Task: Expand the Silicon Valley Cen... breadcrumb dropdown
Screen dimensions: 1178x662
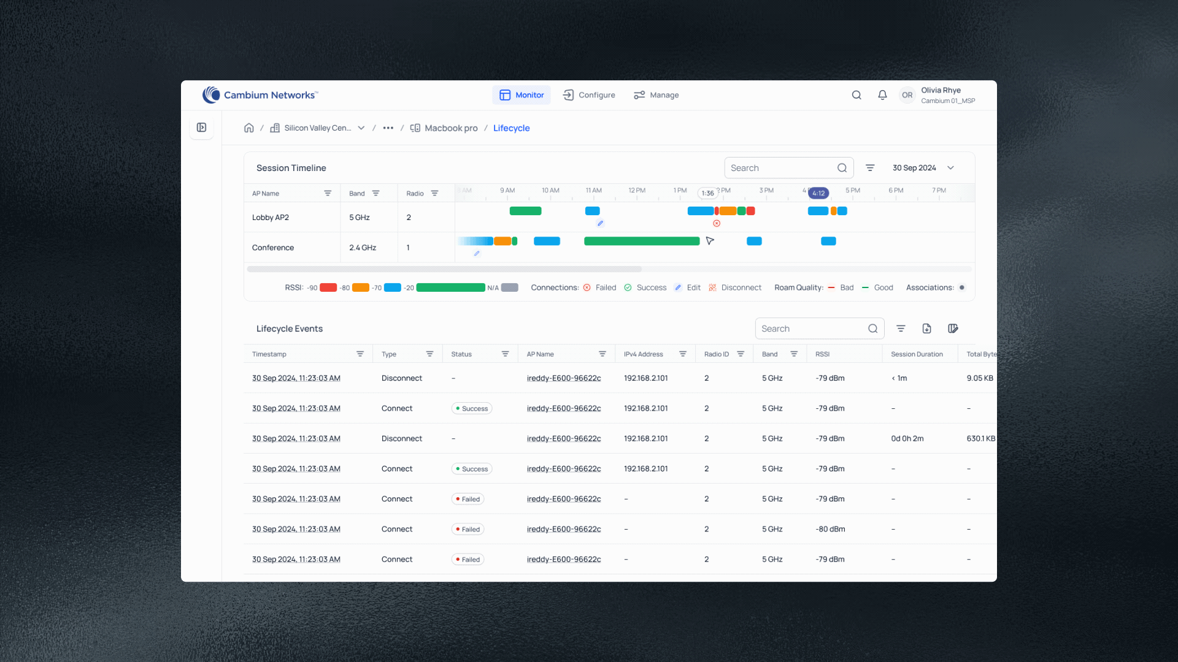Action: tap(361, 128)
